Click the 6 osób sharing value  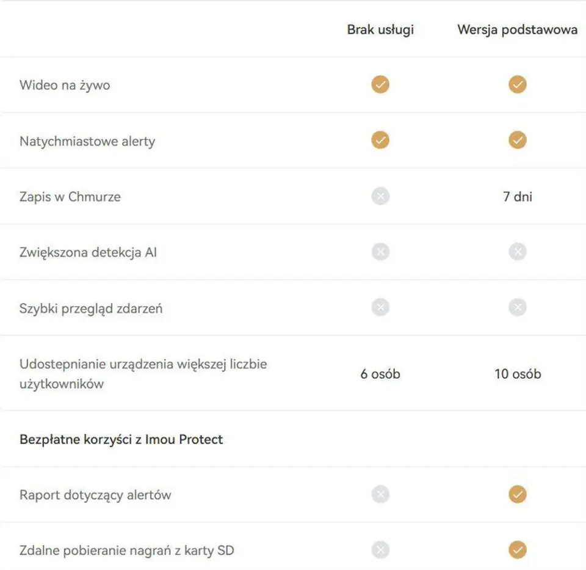click(380, 374)
